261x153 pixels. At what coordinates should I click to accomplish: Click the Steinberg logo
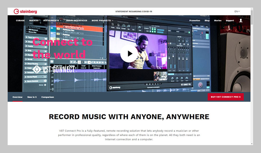(x=25, y=12)
